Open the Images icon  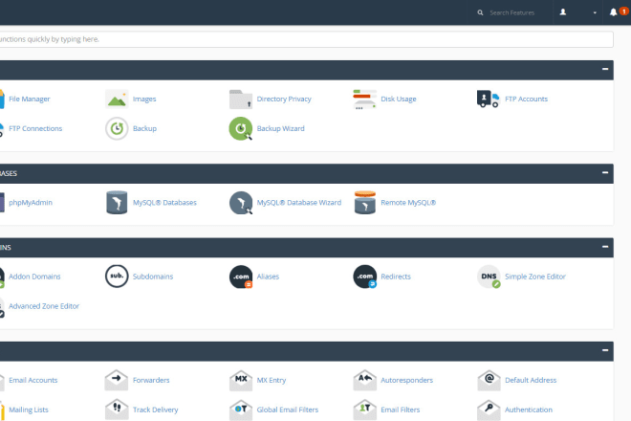coord(117,100)
